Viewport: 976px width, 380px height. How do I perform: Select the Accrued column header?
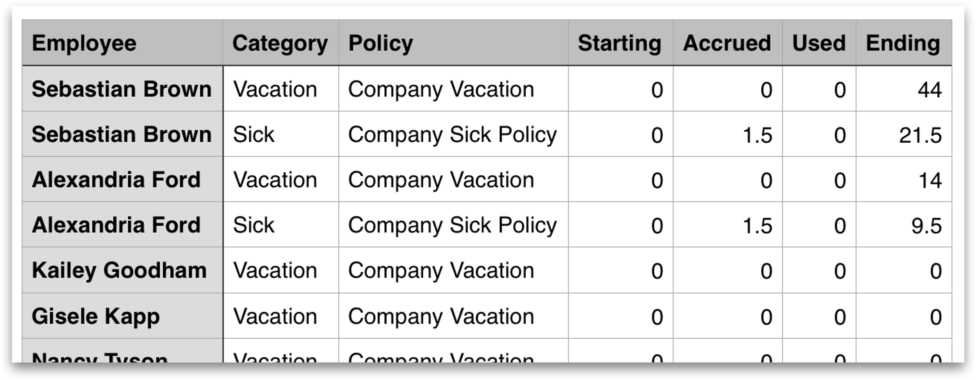728,43
